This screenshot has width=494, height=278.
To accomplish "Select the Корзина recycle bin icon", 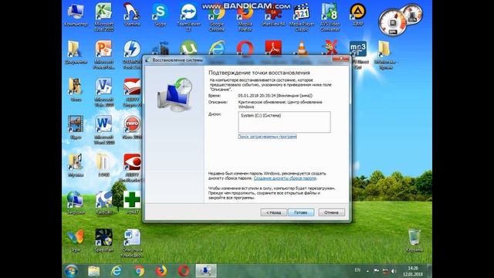I will [x=414, y=240].
